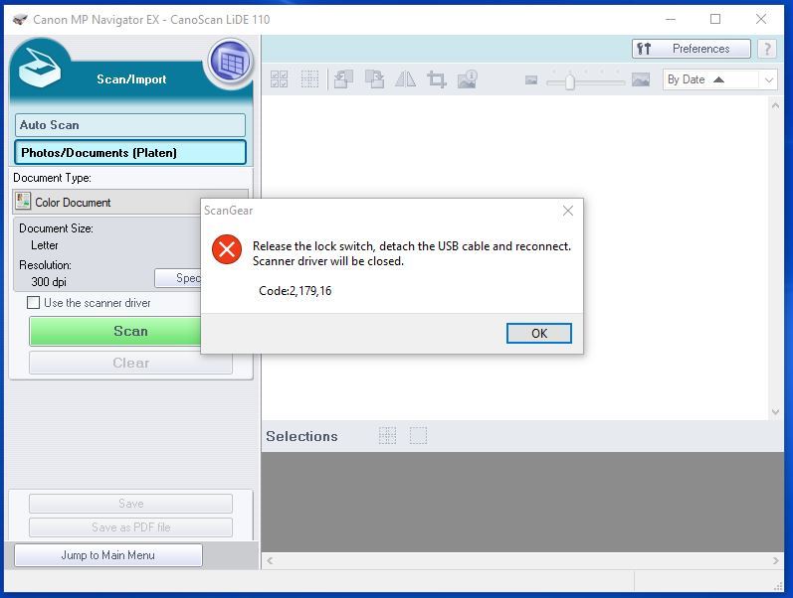Close the ScanGear dialog with the X

[x=568, y=211]
